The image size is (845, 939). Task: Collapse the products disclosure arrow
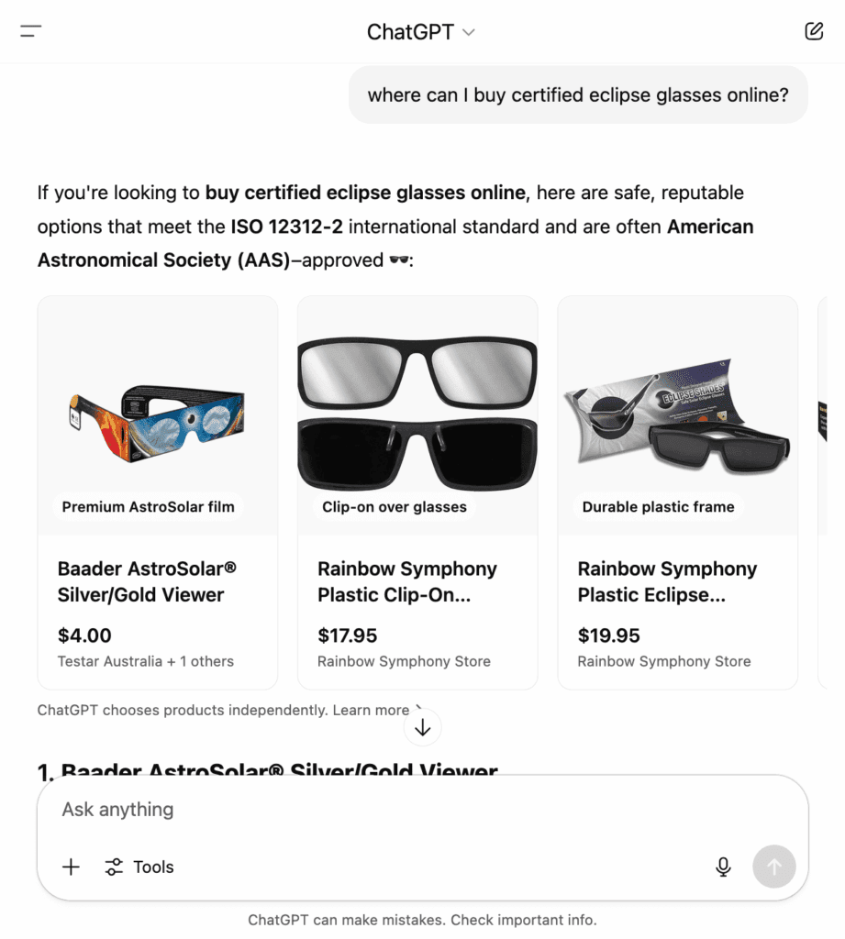coord(422,726)
